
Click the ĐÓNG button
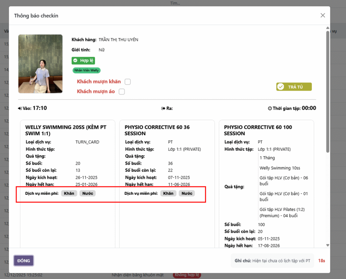[24, 261]
